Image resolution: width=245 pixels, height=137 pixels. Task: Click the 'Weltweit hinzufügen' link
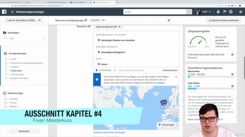[155, 83]
